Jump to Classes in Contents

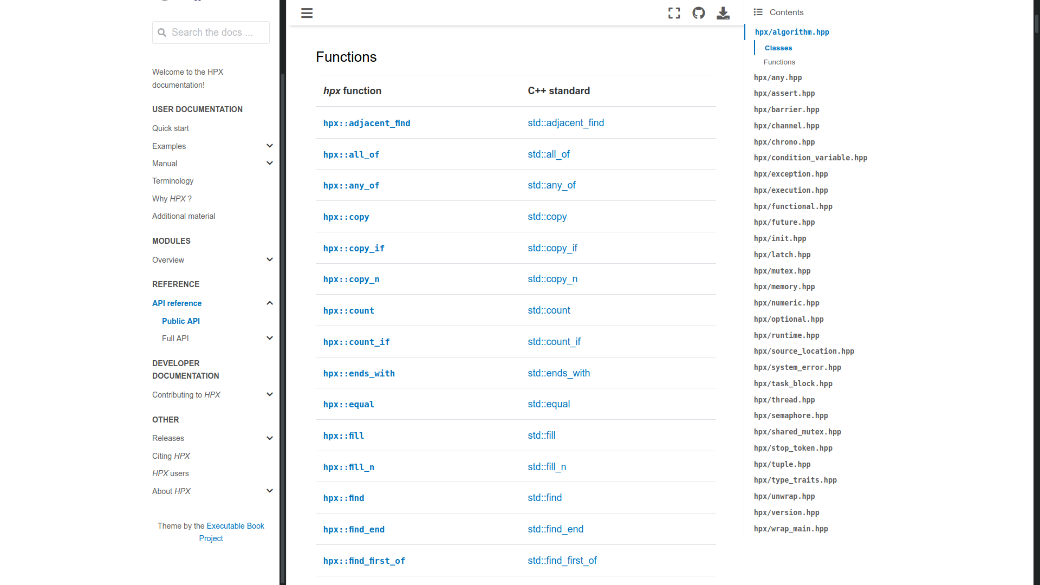[778, 48]
